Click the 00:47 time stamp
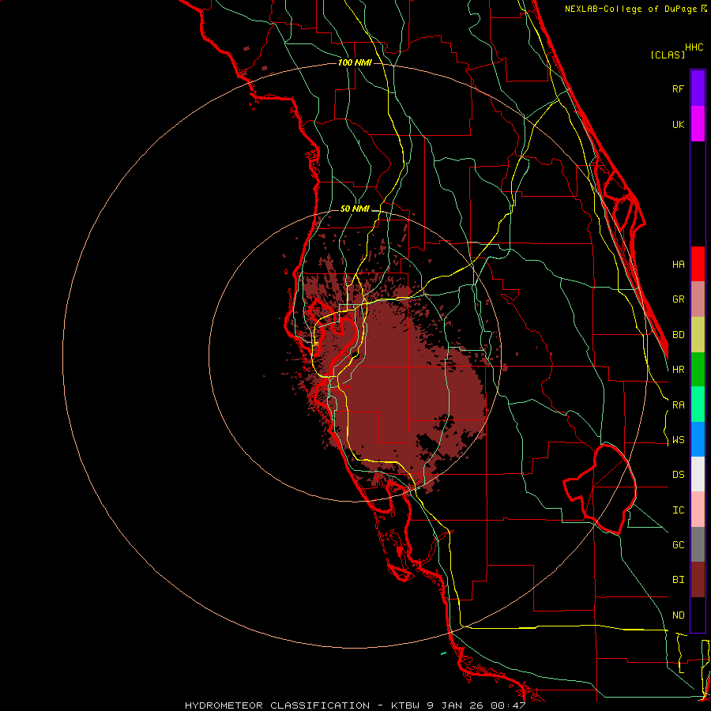711x711 pixels. (x=507, y=705)
